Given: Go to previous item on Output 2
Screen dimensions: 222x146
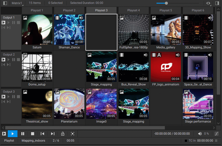Looking at the screenshot, I should 3,65.
